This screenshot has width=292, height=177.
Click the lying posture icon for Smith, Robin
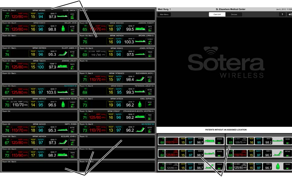point(62,130)
